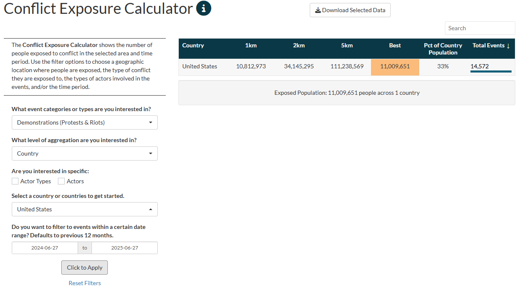525x291 pixels.
Task: Click the Download Selected Data button
Action: click(350, 10)
